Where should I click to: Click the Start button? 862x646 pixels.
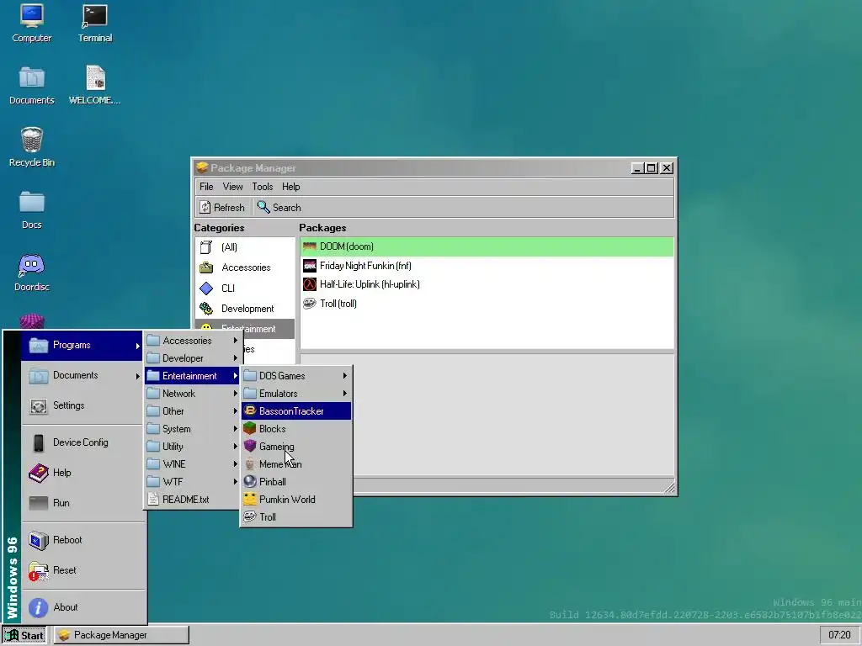pos(24,635)
